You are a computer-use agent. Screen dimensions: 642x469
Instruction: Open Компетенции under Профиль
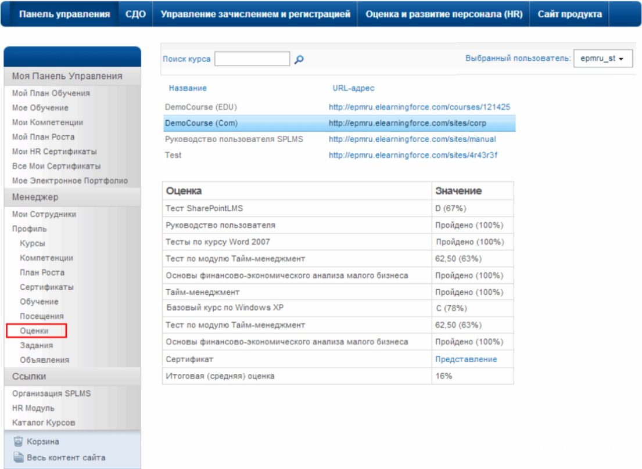click(46, 258)
